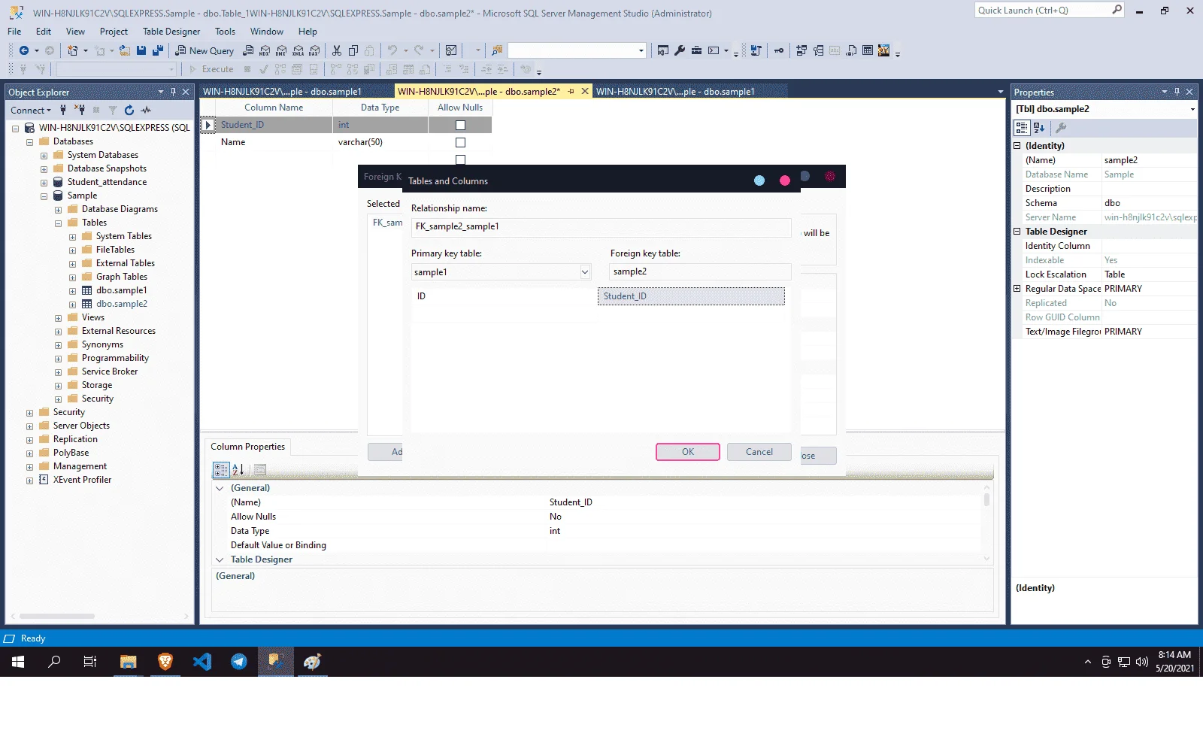Open the Primary key table dropdown
This screenshot has width=1203, height=755.
coord(585,272)
